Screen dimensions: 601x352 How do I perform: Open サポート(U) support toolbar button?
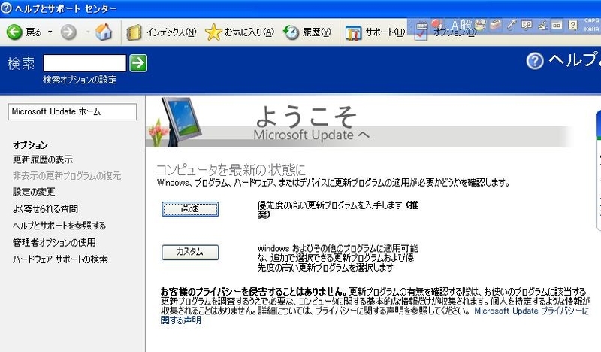pyautogui.click(x=375, y=32)
